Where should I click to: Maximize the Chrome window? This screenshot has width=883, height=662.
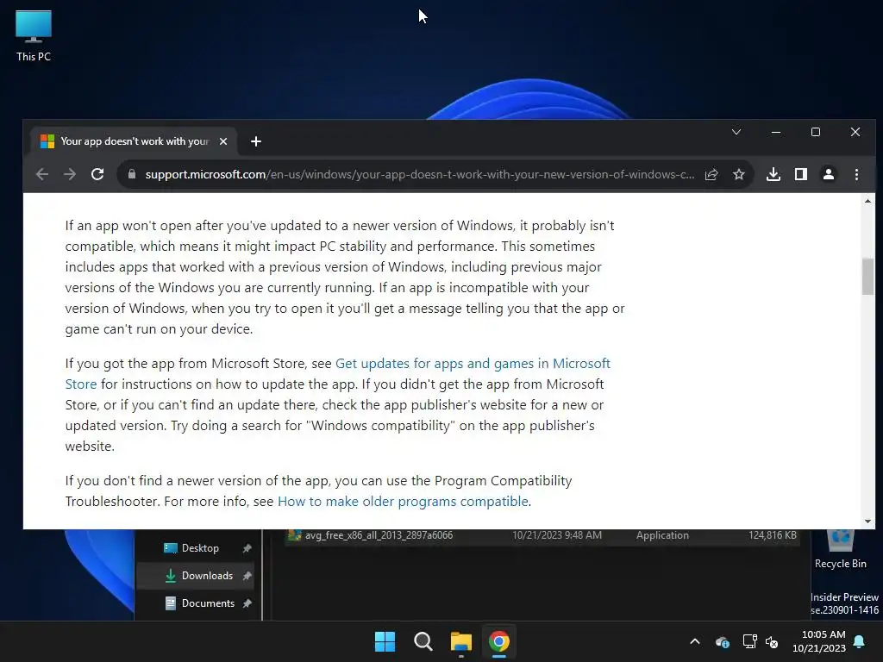tap(816, 132)
